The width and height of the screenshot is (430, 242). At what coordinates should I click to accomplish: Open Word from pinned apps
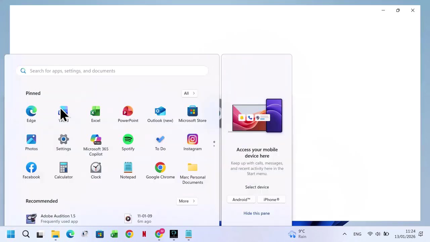63,114
